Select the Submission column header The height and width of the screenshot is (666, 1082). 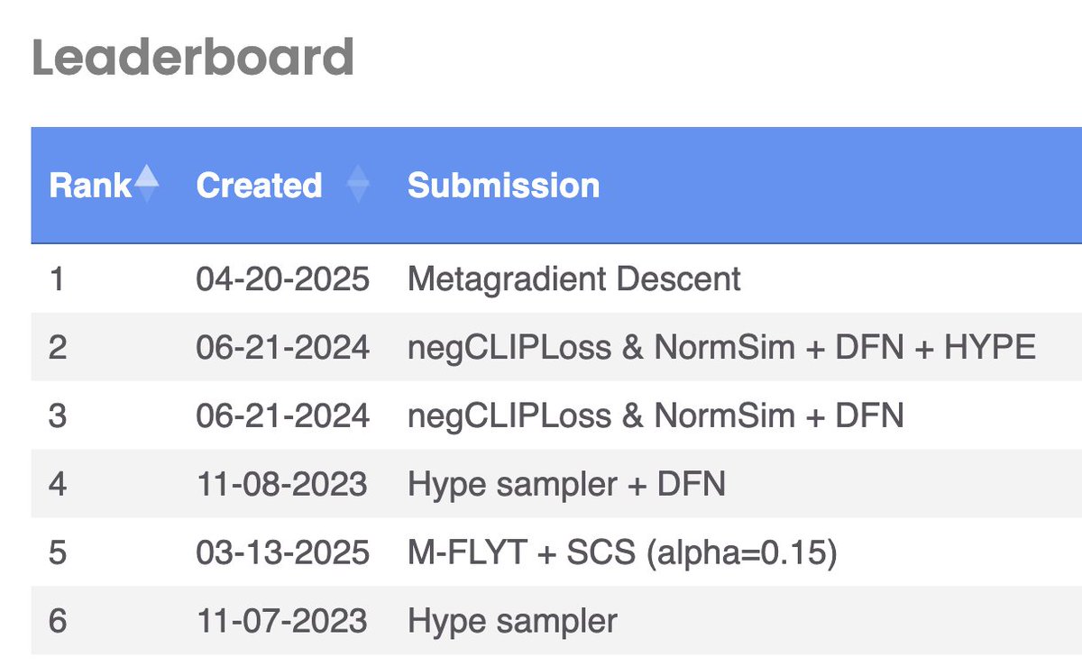(x=503, y=186)
